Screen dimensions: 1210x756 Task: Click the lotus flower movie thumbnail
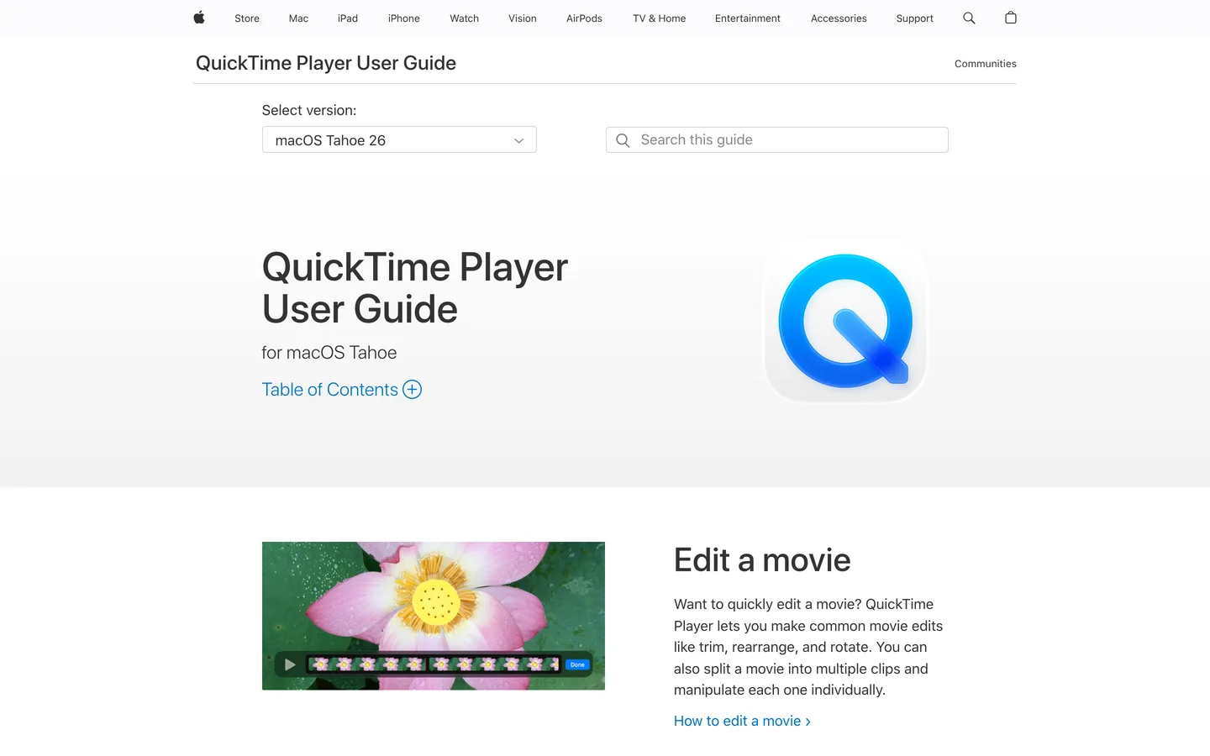(x=434, y=616)
